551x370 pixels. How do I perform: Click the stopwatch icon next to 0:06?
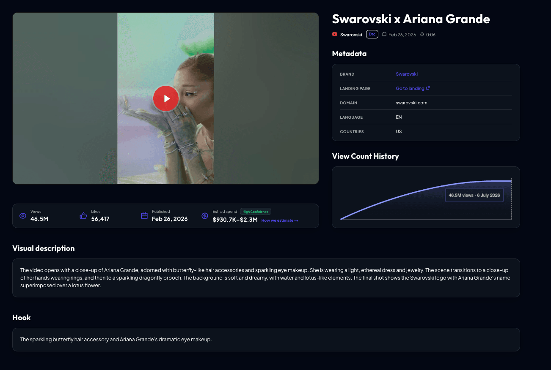pyautogui.click(x=422, y=35)
